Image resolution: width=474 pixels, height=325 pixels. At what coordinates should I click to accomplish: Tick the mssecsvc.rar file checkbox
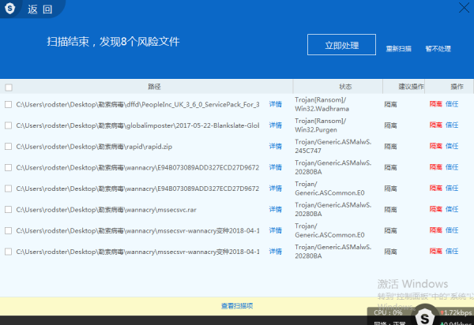pos(9,210)
